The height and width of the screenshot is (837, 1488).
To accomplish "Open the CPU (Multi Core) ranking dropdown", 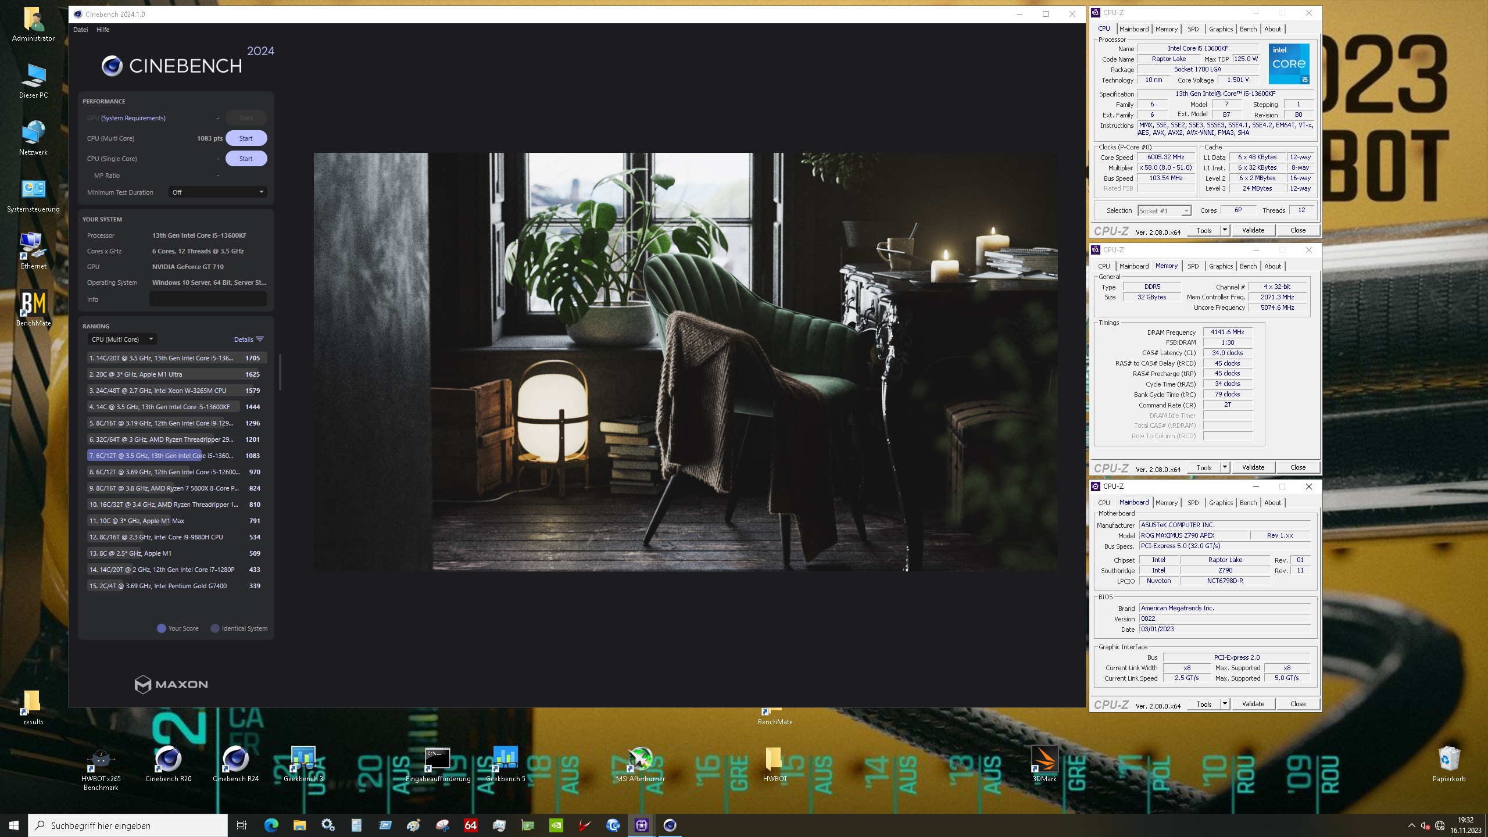I will (122, 339).
